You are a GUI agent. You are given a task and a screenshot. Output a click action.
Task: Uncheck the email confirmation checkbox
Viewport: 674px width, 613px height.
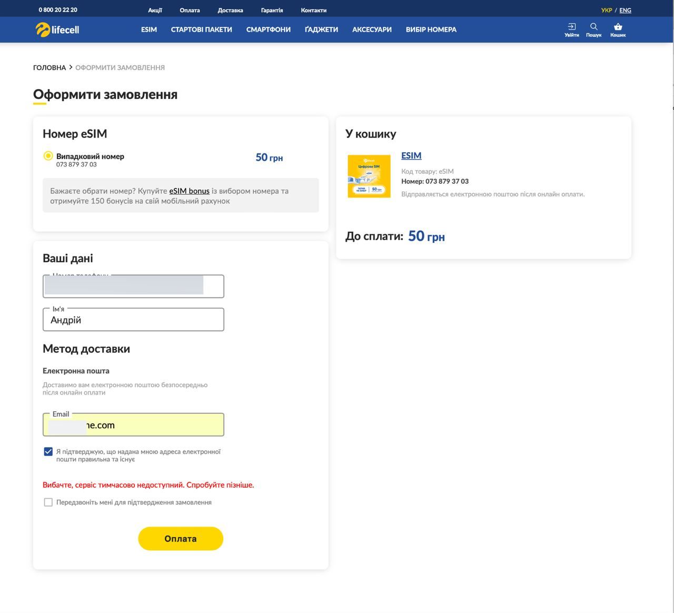pos(48,452)
